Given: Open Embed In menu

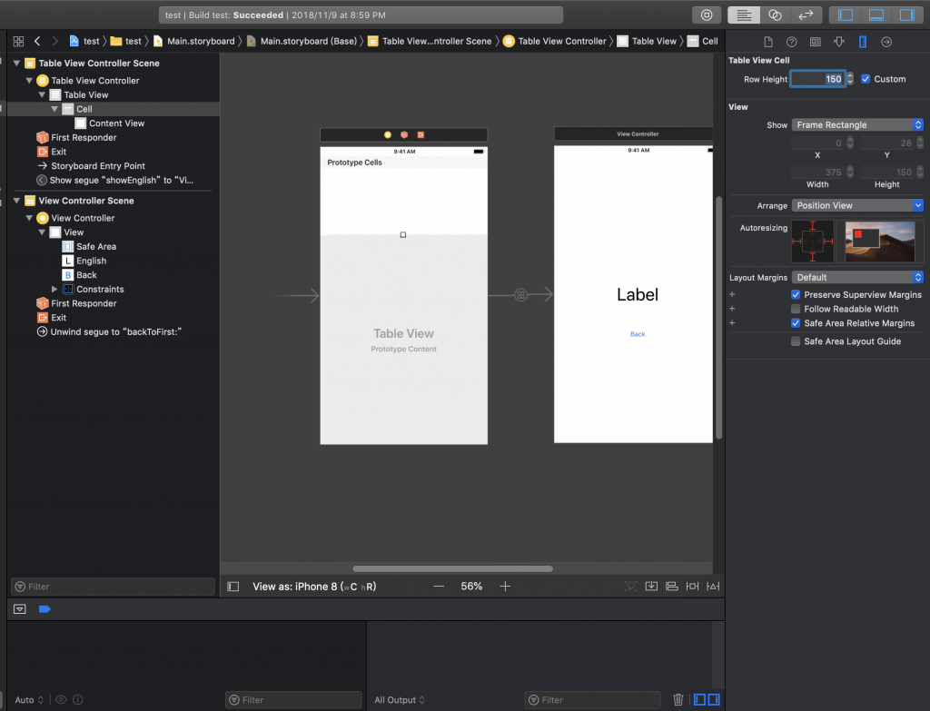Looking at the screenshot, I should 651,587.
